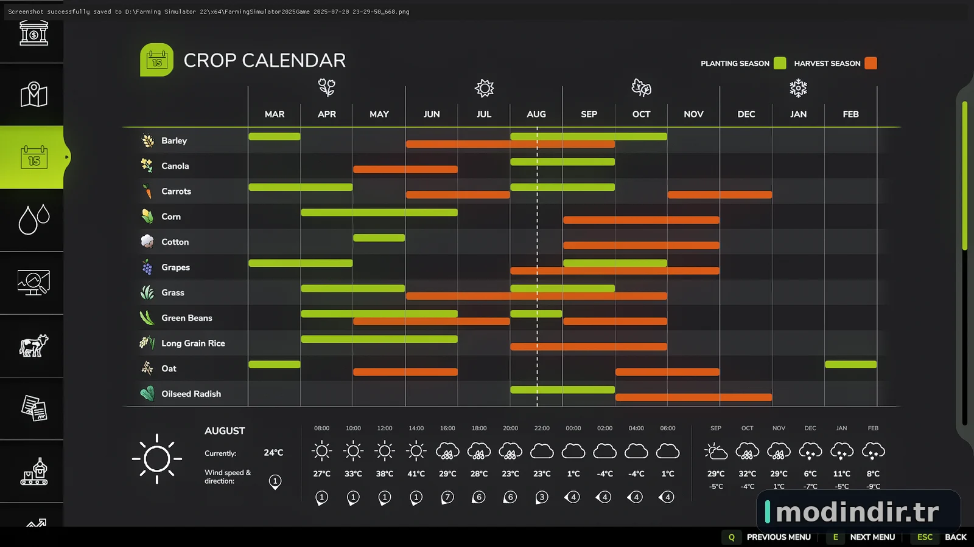Click the AUG month column header
974x547 pixels.
(536, 114)
